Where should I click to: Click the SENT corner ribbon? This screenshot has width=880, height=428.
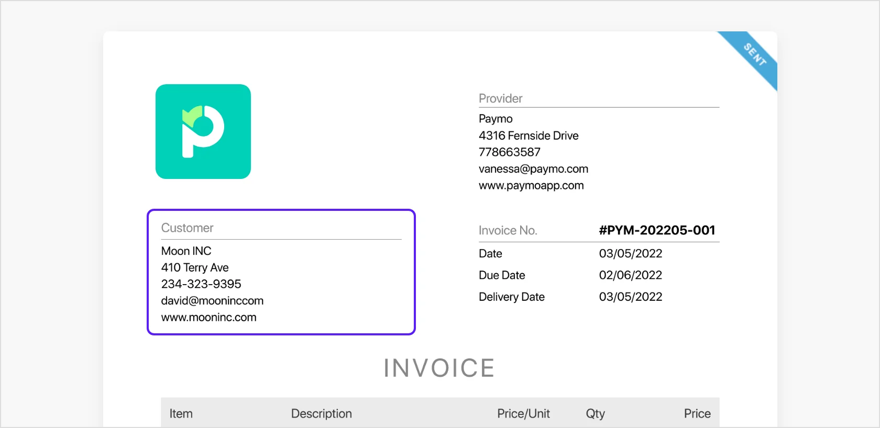[x=752, y=57]
